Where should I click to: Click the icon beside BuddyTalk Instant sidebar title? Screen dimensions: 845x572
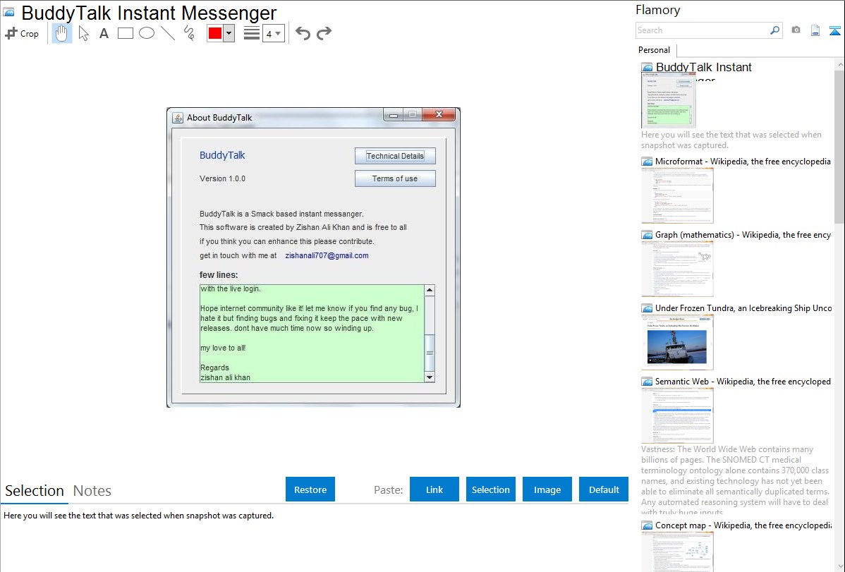(x=647, y=68)
